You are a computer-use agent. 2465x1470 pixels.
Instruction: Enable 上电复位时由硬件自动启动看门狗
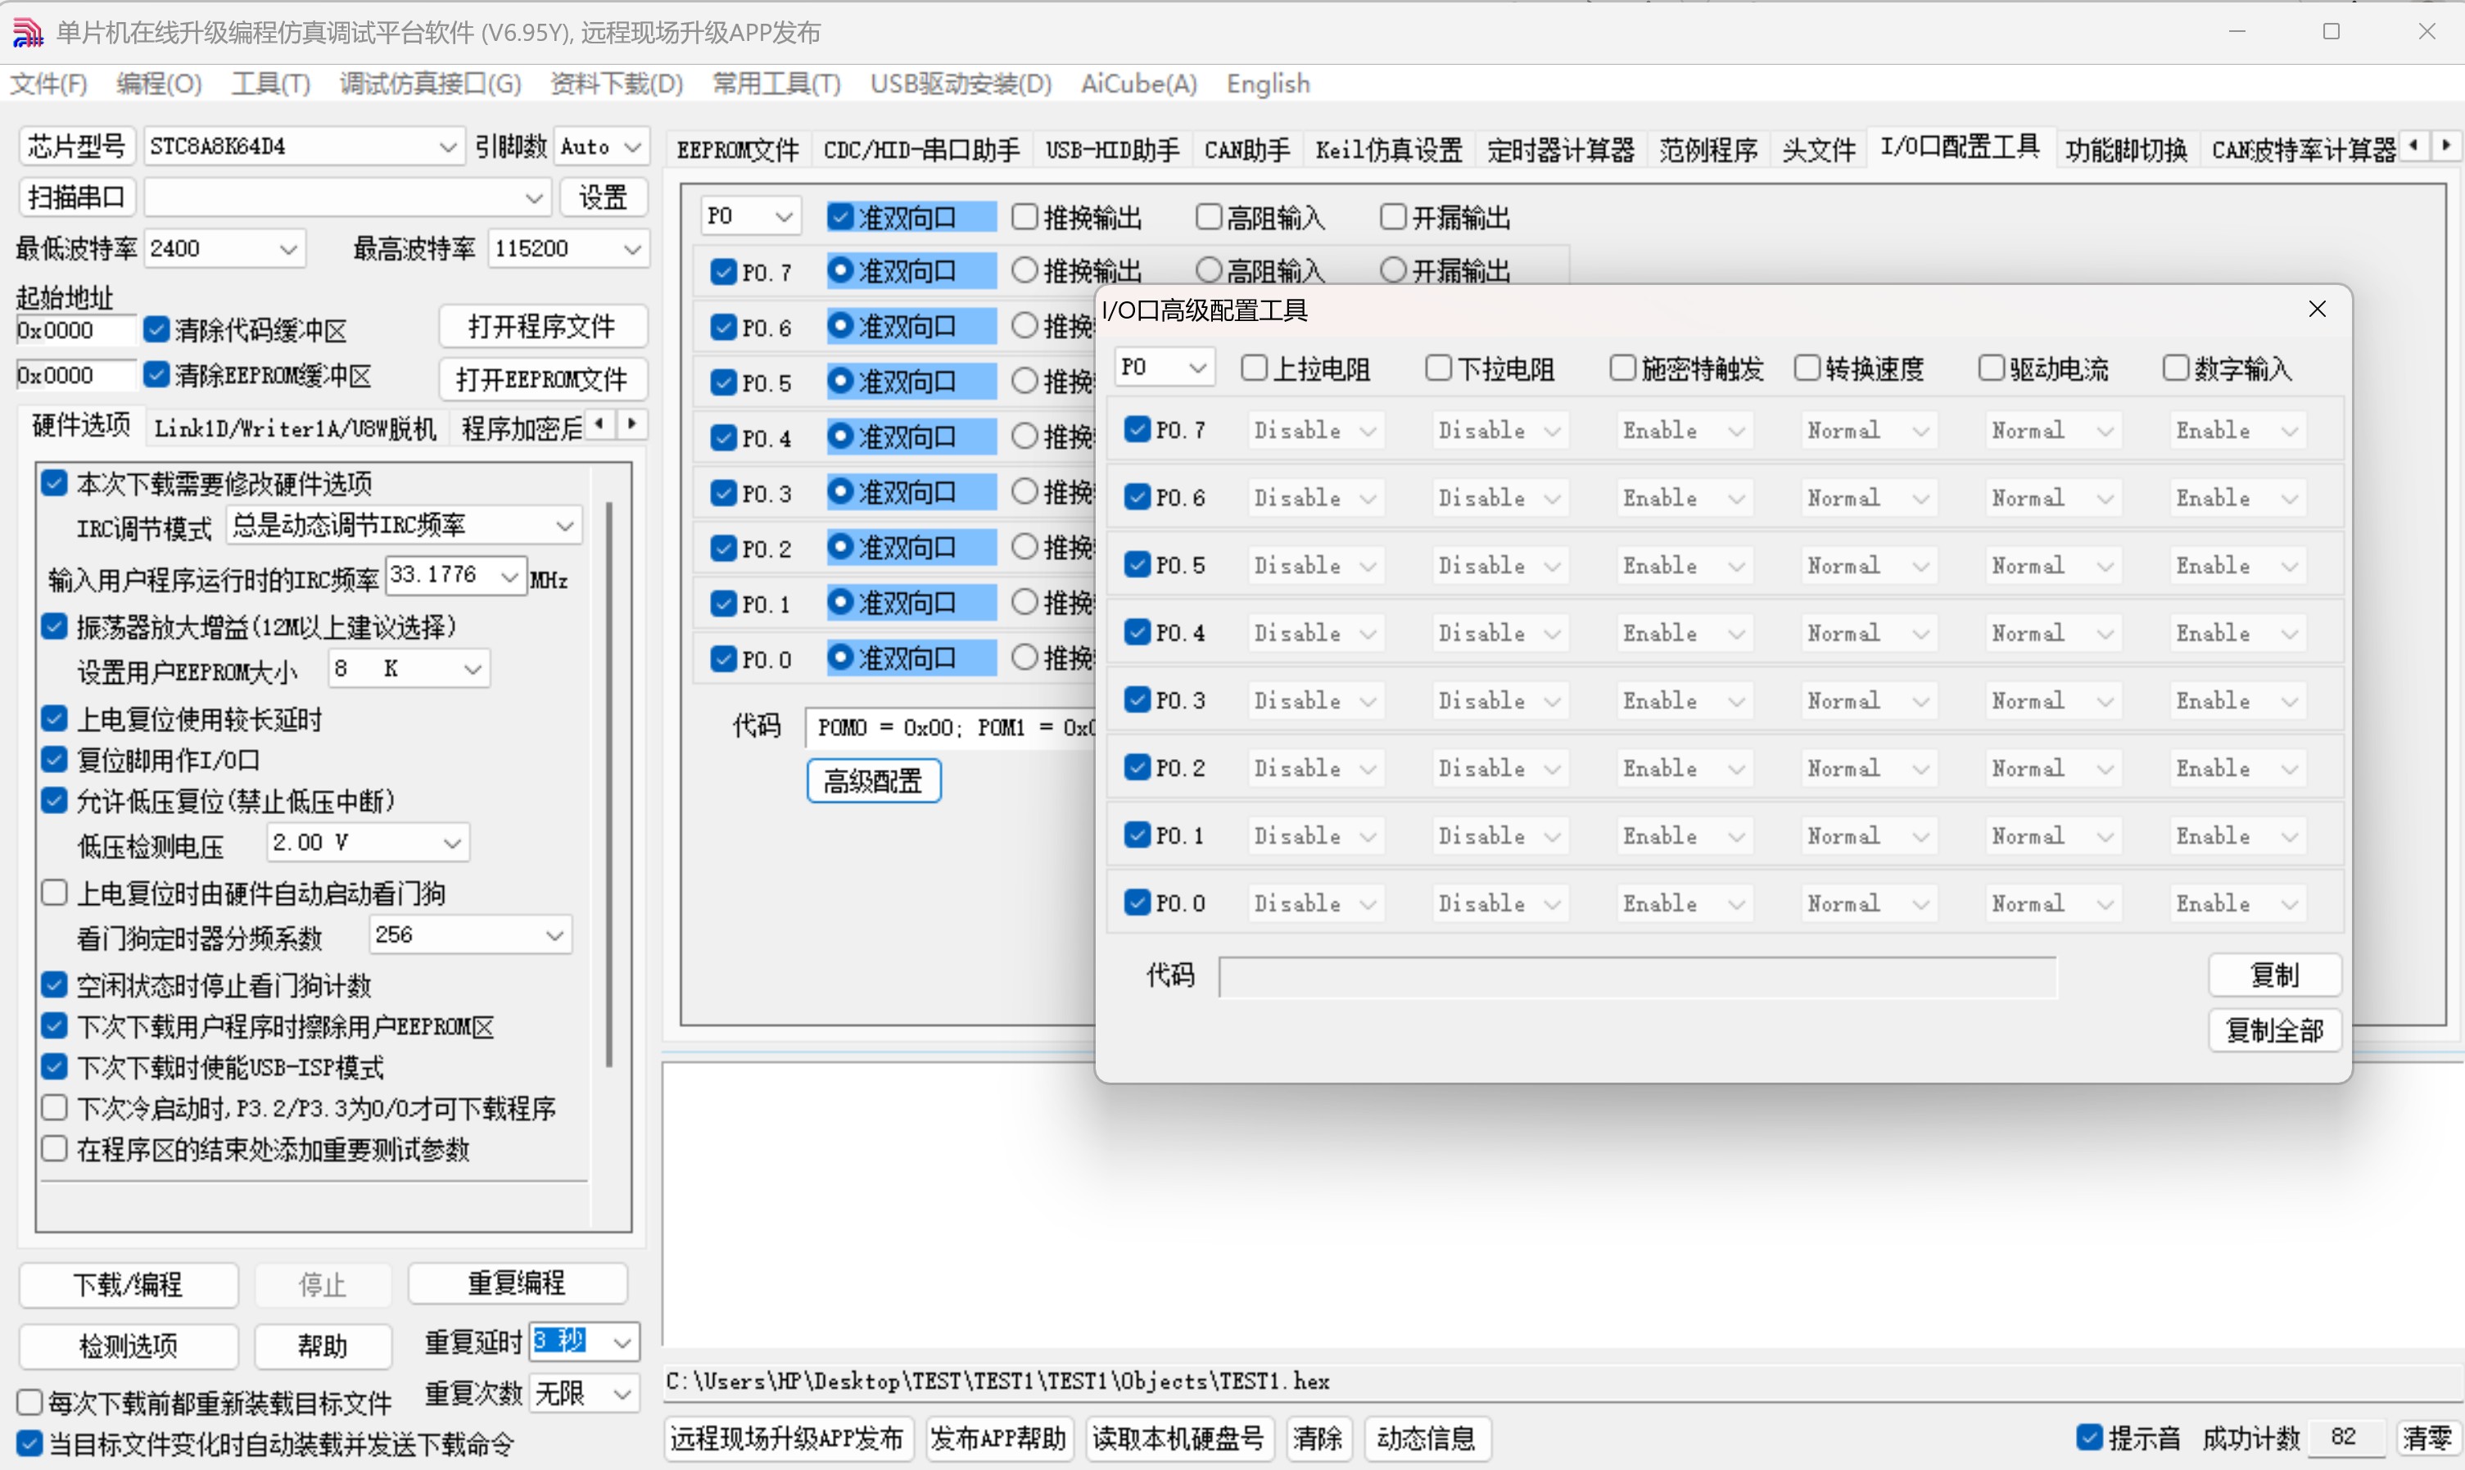coord(53,893)
